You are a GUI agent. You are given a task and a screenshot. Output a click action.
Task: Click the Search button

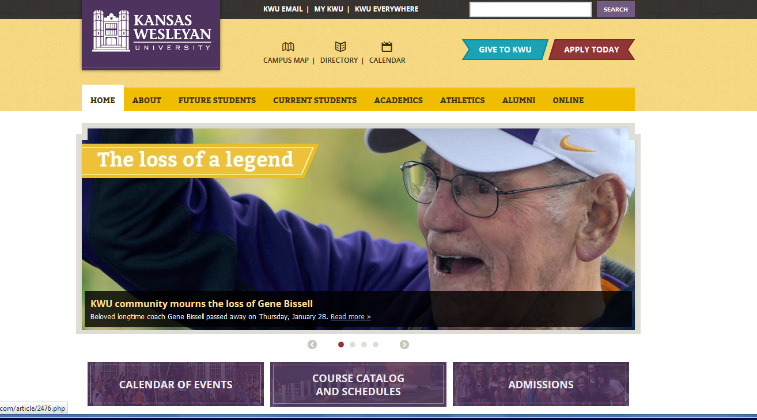coord(616,9)
